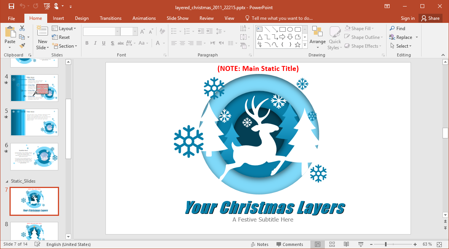This screenshot has width=449, height=249.
Task: Click the Save icon in title bar
Action: point(11,6)
